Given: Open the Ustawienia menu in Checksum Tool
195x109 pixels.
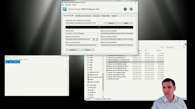Looking at the screenshot, I should click(68, 5).
